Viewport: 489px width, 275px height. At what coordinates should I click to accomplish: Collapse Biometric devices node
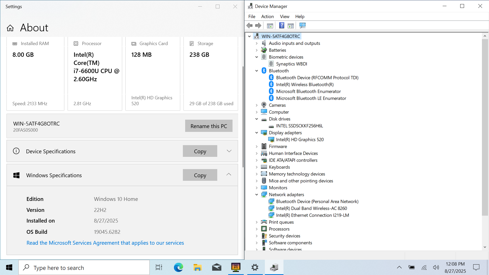[257, 57]
